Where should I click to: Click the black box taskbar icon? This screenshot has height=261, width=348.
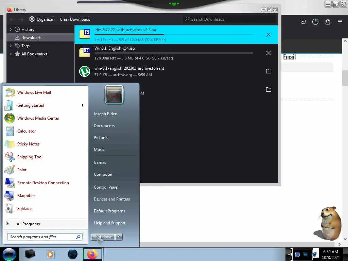coord(30,254)
